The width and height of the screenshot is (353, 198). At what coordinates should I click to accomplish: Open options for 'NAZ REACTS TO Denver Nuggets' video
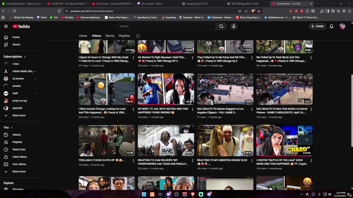(x=252, y=109)
